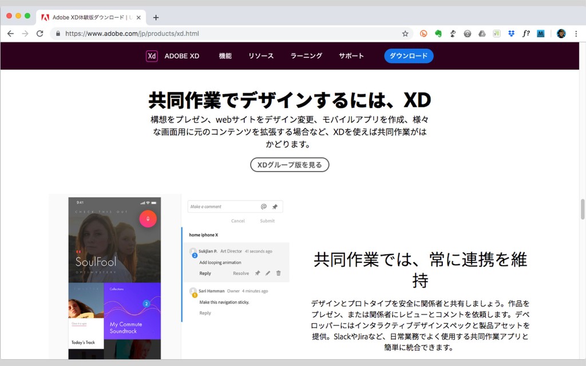Click the XDグループ版を見る button

pyautogui.click(x=290, y=165)
